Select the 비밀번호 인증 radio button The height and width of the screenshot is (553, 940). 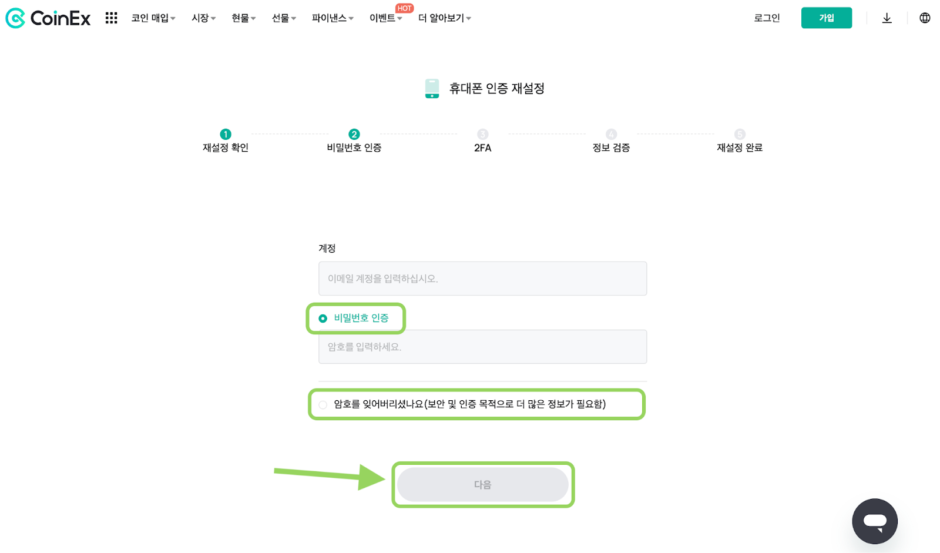pyautogui.click(x=323, y=319)
